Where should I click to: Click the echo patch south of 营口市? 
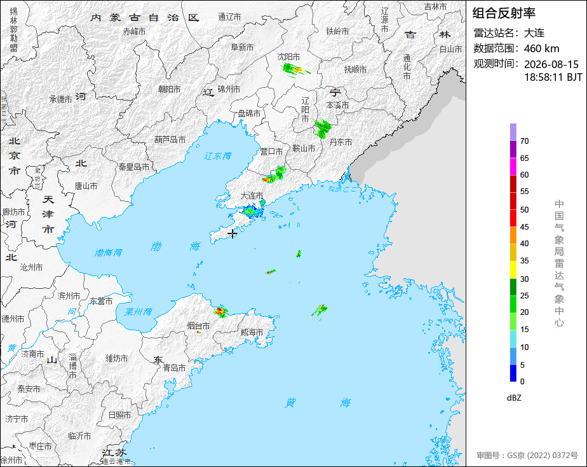tap(274, 175)
